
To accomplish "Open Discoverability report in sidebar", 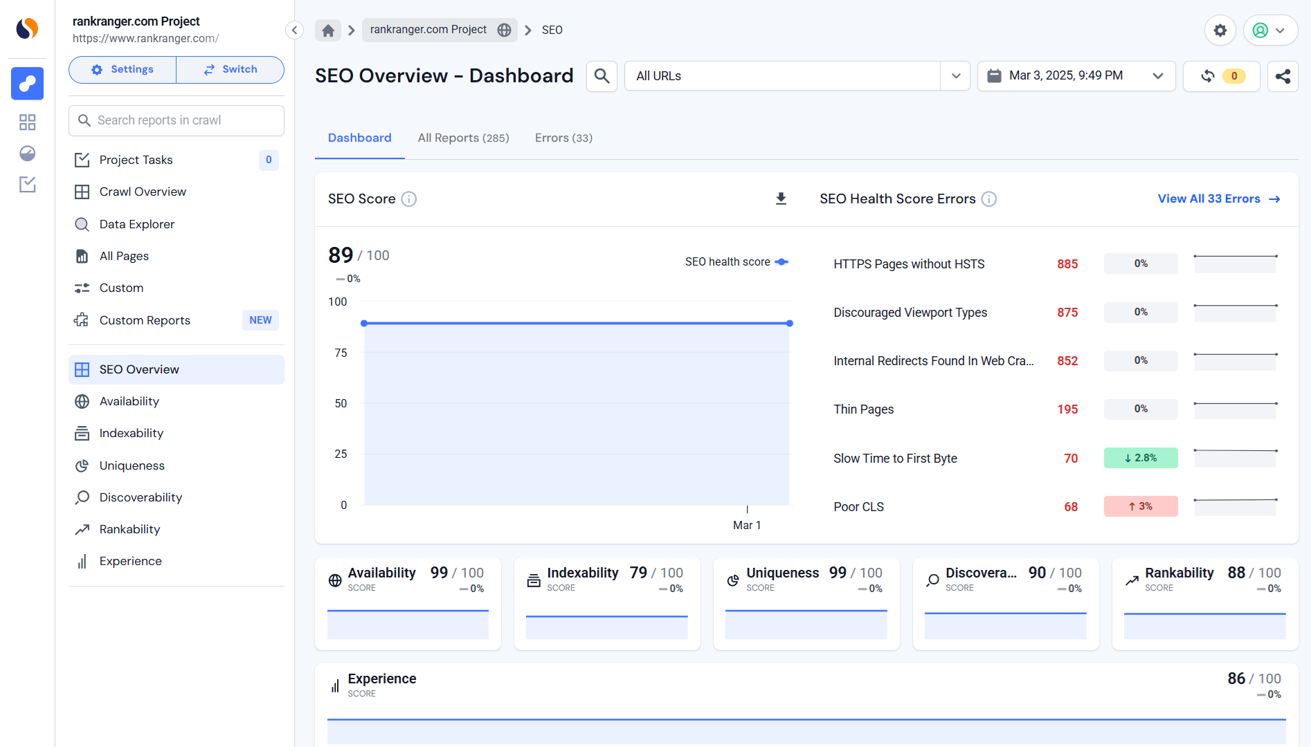I will coord(177,497).
